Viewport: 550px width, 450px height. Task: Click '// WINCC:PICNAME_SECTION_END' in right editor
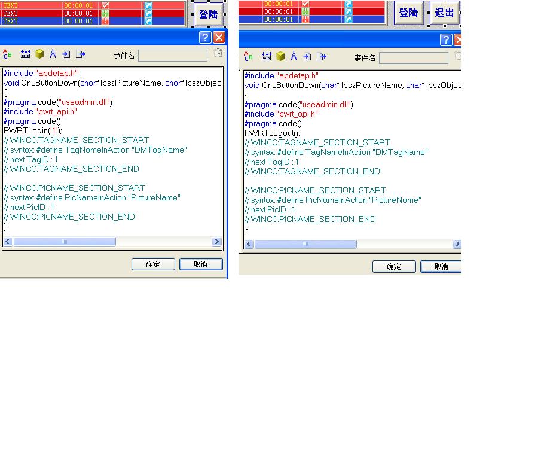pyautogui.click(x=310, y=219)
